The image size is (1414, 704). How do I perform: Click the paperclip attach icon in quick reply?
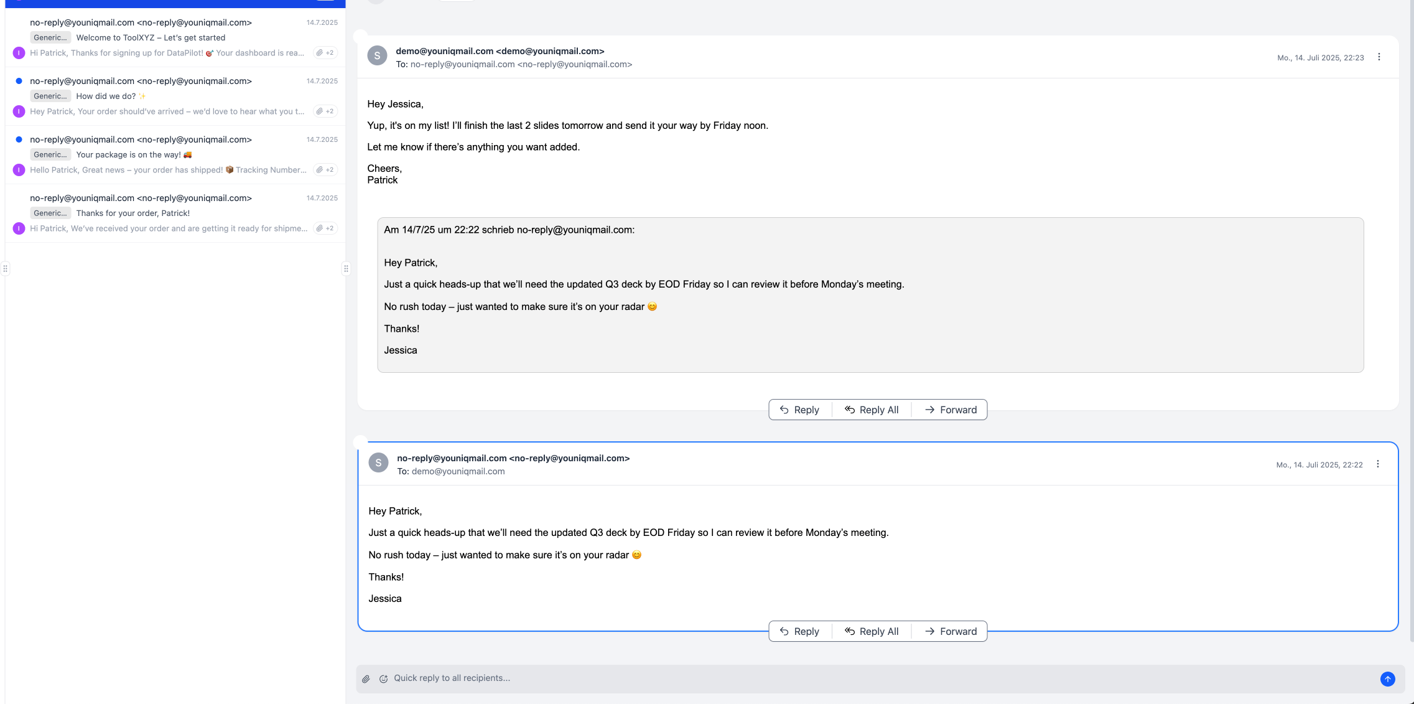point(366,679)
